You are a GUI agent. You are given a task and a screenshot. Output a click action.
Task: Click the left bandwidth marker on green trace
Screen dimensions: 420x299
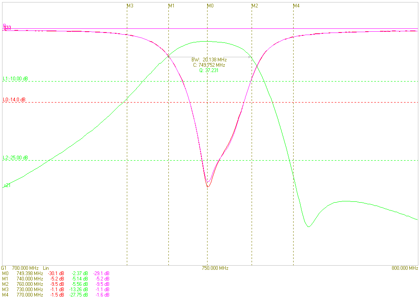pos(168,57)
